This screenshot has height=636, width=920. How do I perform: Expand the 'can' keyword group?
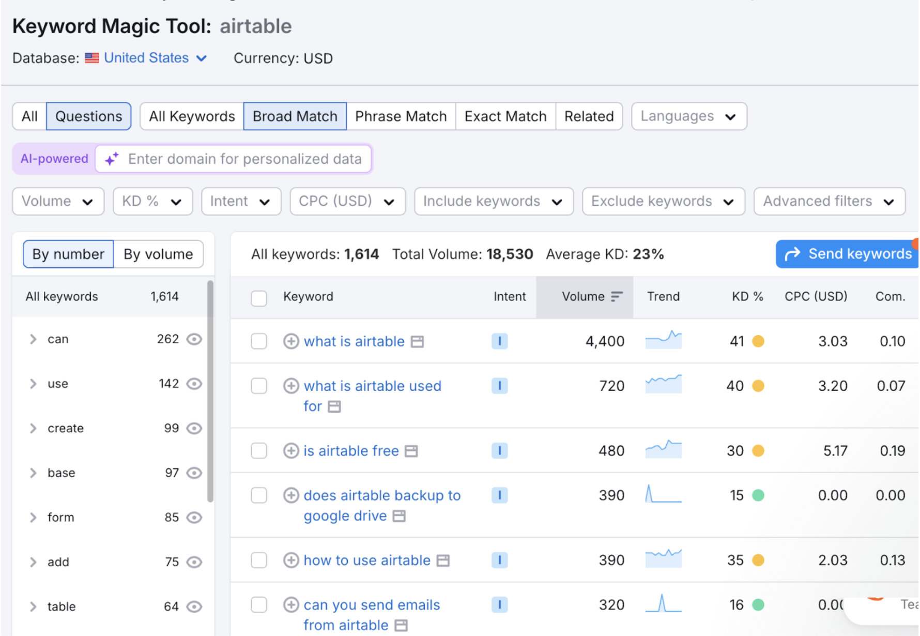[x=33, y=339]
